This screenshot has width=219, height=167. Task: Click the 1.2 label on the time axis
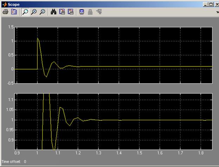coord(78,153)
